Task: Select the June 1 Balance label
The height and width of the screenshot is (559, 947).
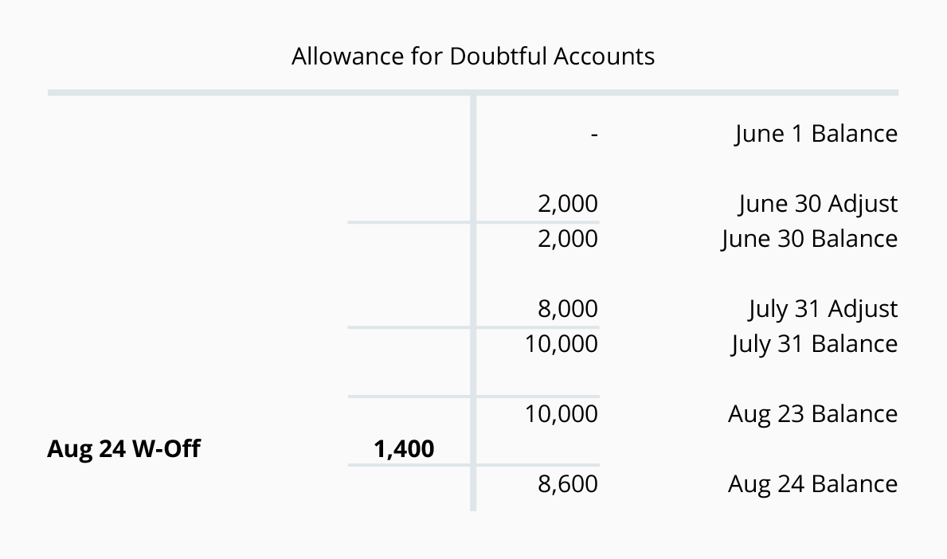Action: (816, 134)
